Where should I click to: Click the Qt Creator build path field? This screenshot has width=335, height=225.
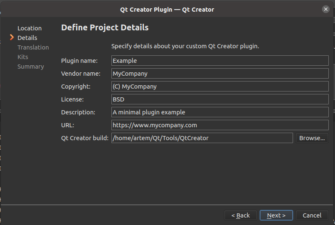pyautogui.click(x=202, y=138)
